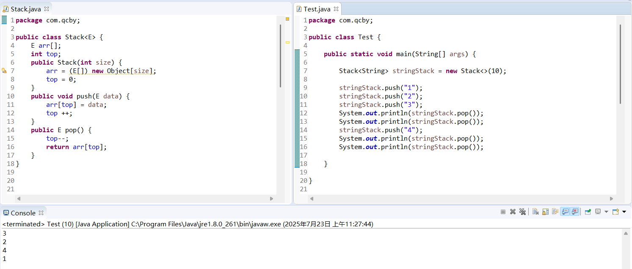Image resolution: width=632 pixels, height=269 pixels.
Task: Click the stringStack.push("2") line
Action: tap(381, 96)
